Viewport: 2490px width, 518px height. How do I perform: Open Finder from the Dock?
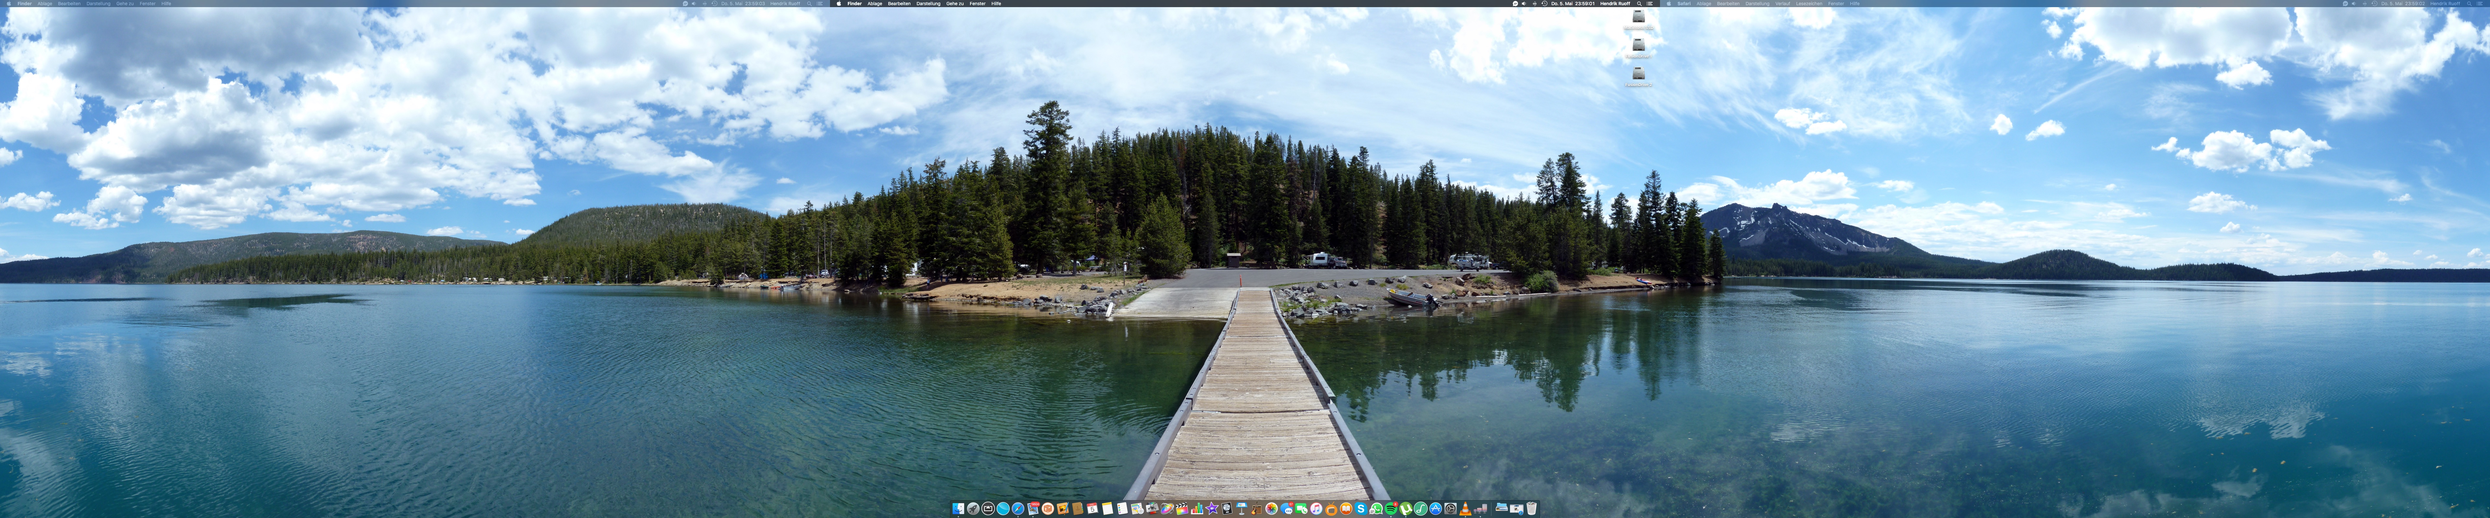tap(959, 508)
